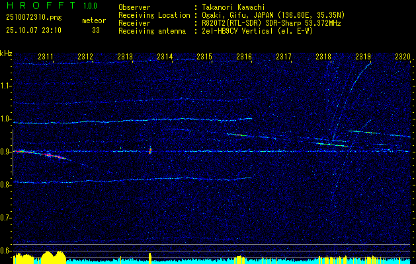
Task: Click the Receiving antenna field label
Action: 152,31
